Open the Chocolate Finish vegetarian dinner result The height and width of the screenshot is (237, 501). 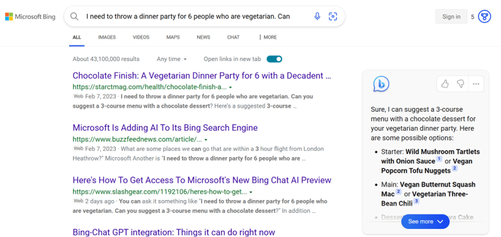point(202,75)
